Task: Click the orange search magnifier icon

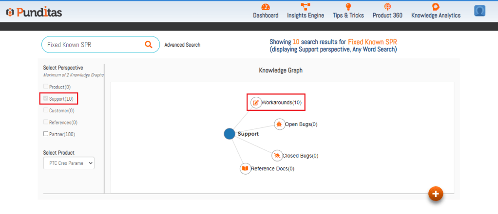Action: click(x=149, y=45)
